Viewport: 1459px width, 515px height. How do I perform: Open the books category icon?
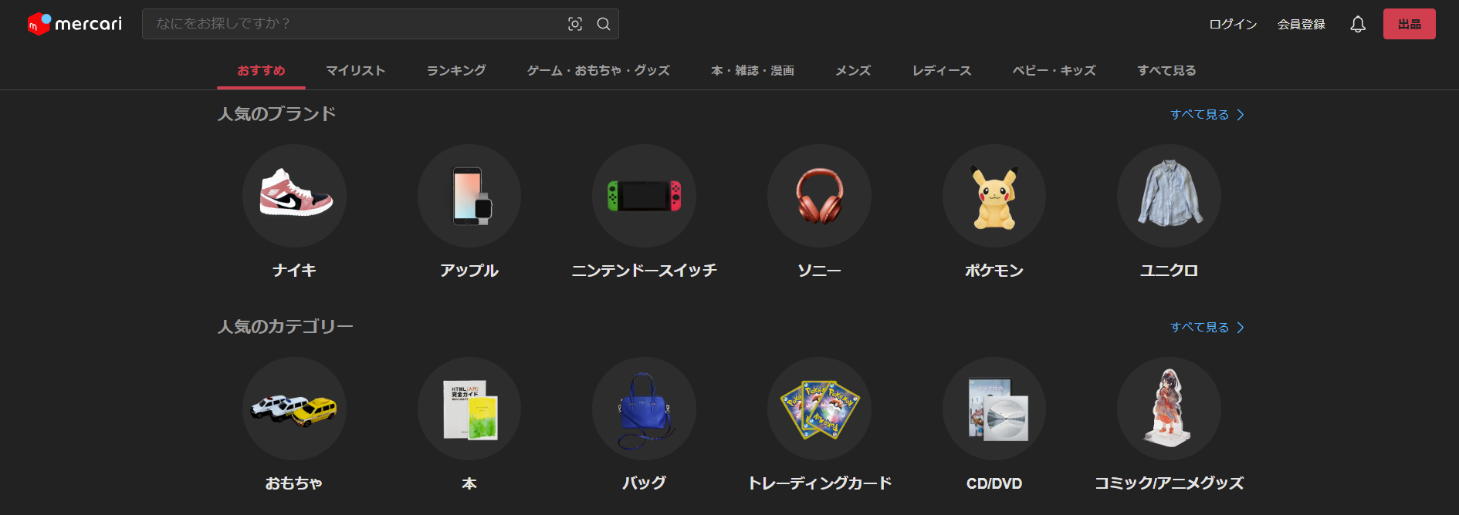coord(469,409)
